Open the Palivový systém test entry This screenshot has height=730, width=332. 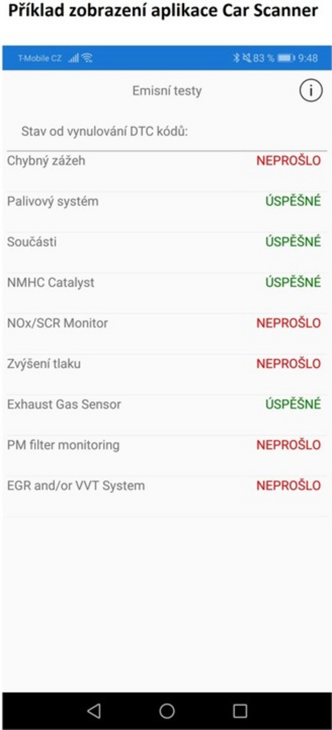point(166,201)
